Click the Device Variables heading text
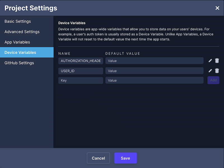 pos(72,23)
